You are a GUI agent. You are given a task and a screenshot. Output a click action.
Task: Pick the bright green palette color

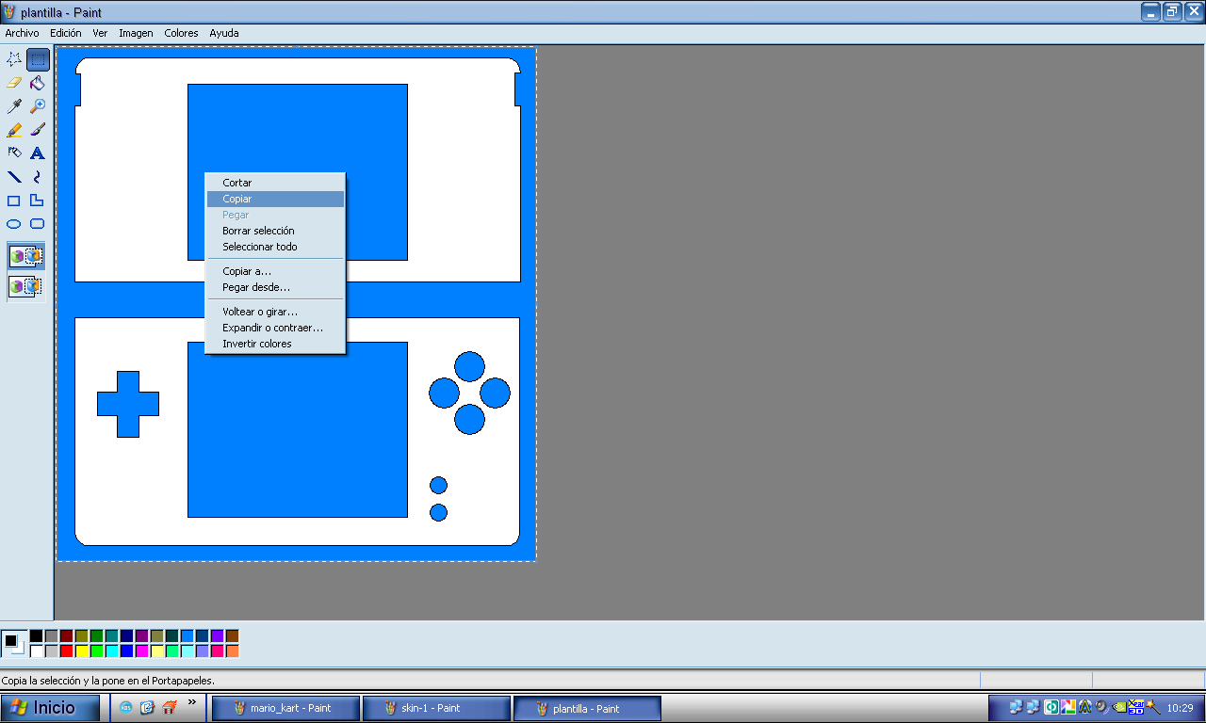(96, 651)
